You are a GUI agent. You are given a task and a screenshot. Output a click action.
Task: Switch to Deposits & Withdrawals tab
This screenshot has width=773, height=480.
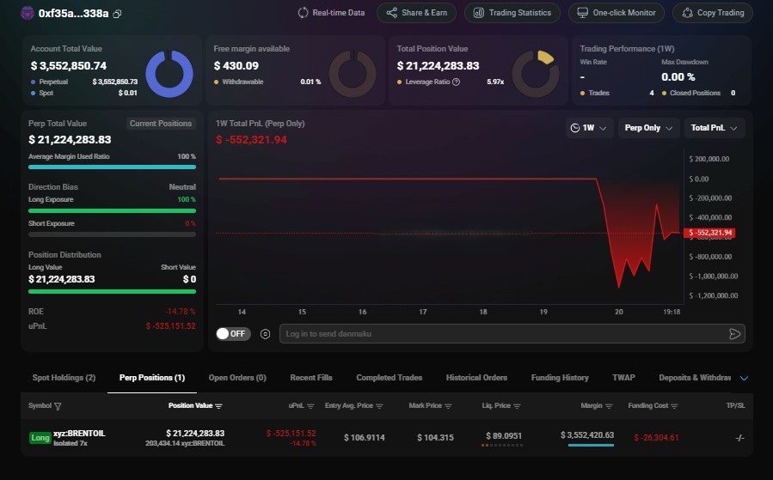coord(695,378)
